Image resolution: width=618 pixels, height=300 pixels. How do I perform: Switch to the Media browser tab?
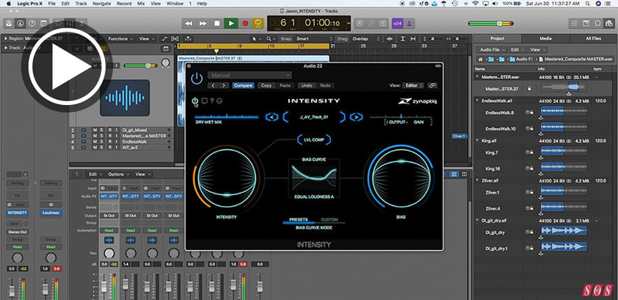point(545,39)
